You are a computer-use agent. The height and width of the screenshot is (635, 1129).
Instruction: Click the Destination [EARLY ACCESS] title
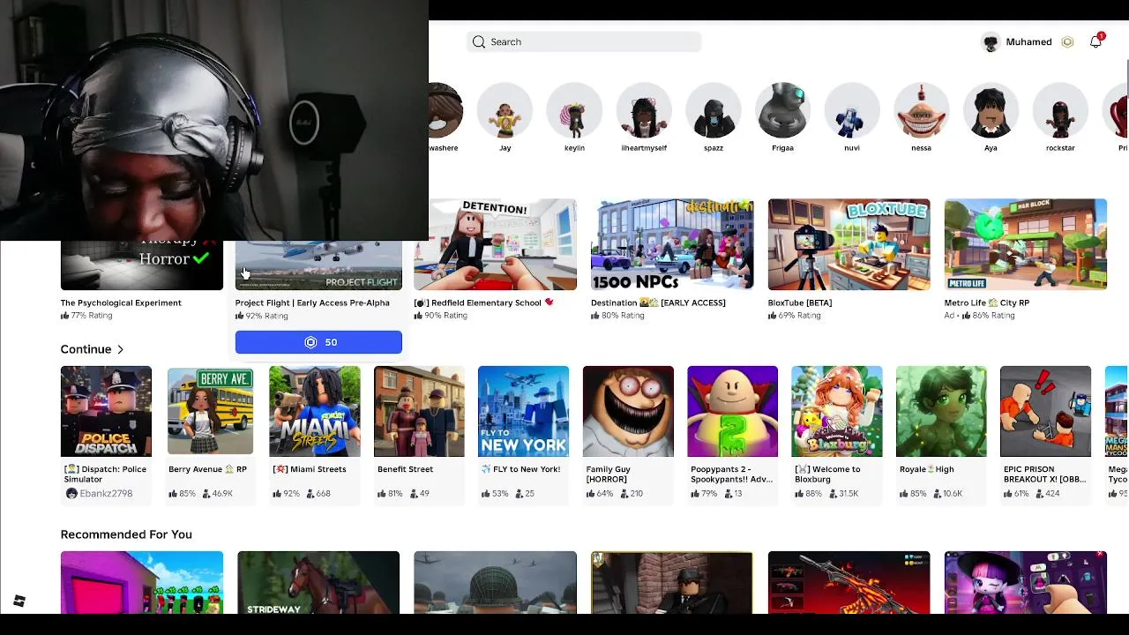tap(658, 303)
